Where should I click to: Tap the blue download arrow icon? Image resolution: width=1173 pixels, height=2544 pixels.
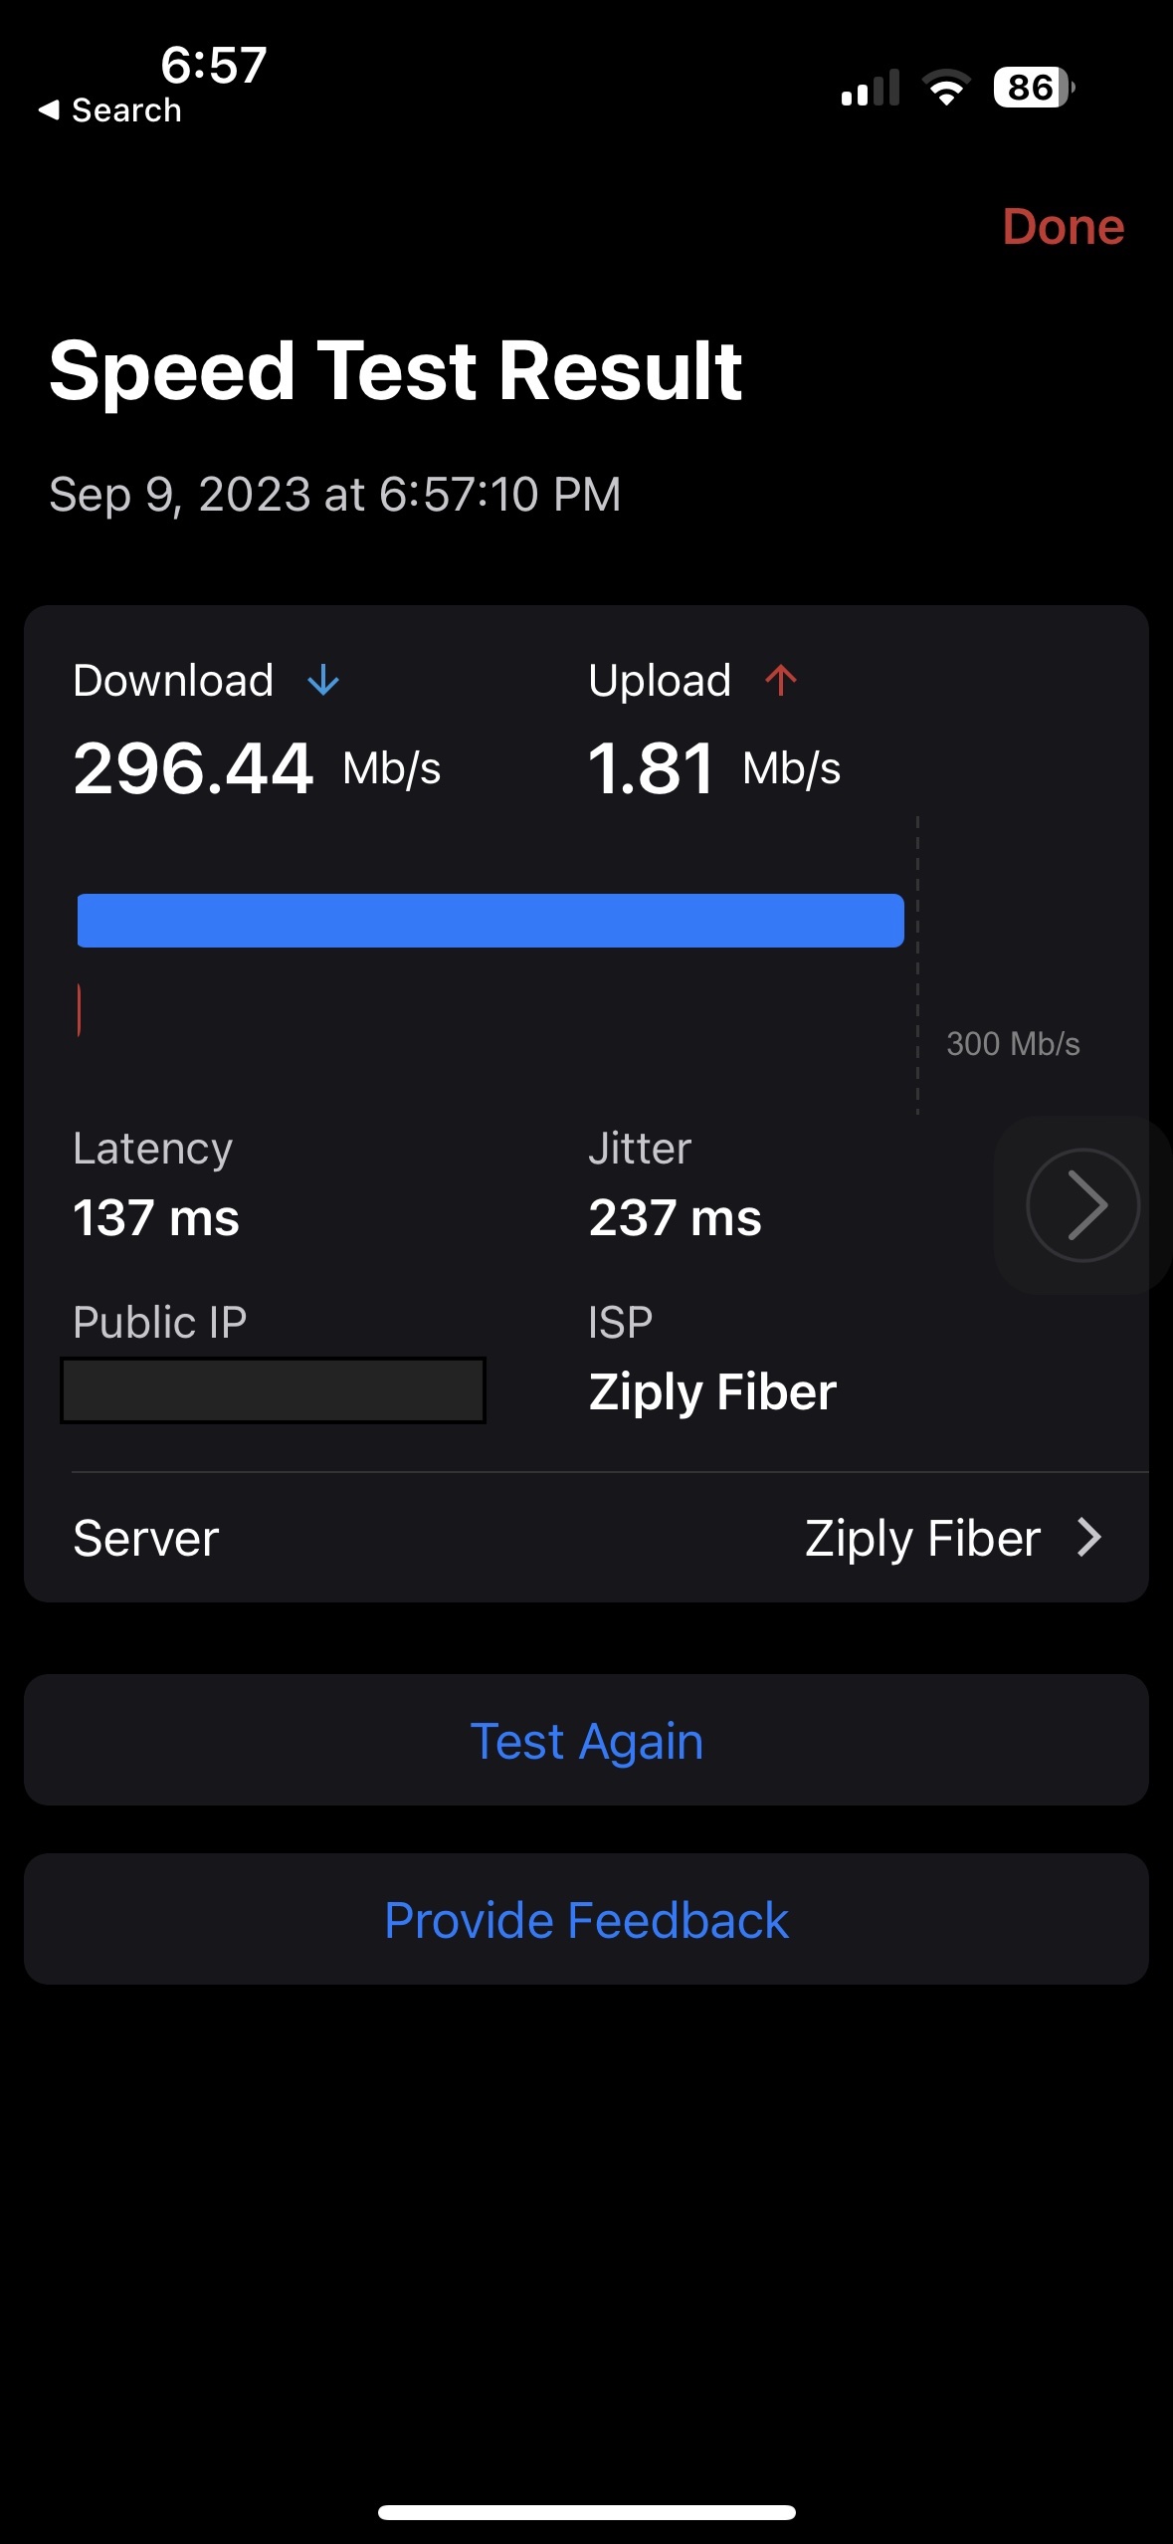point(323,682)
